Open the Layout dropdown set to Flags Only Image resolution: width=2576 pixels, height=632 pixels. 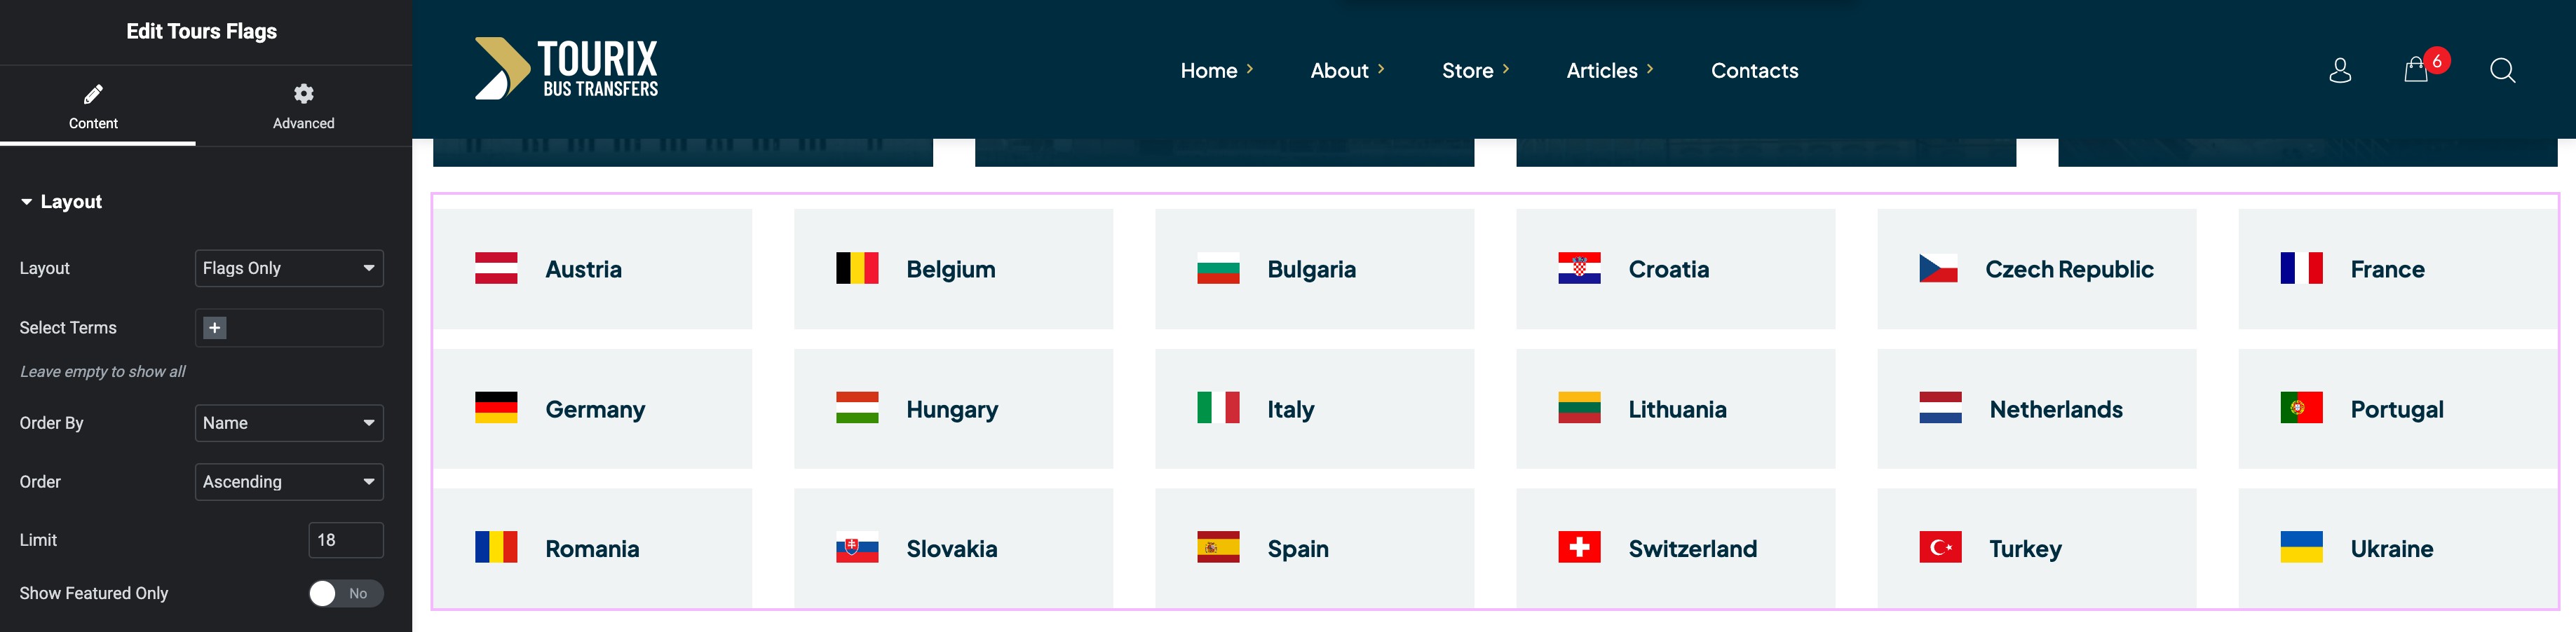point(289,268)
